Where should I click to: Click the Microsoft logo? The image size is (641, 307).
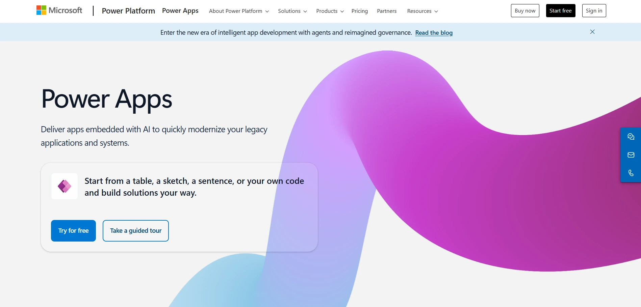point(59,10)
